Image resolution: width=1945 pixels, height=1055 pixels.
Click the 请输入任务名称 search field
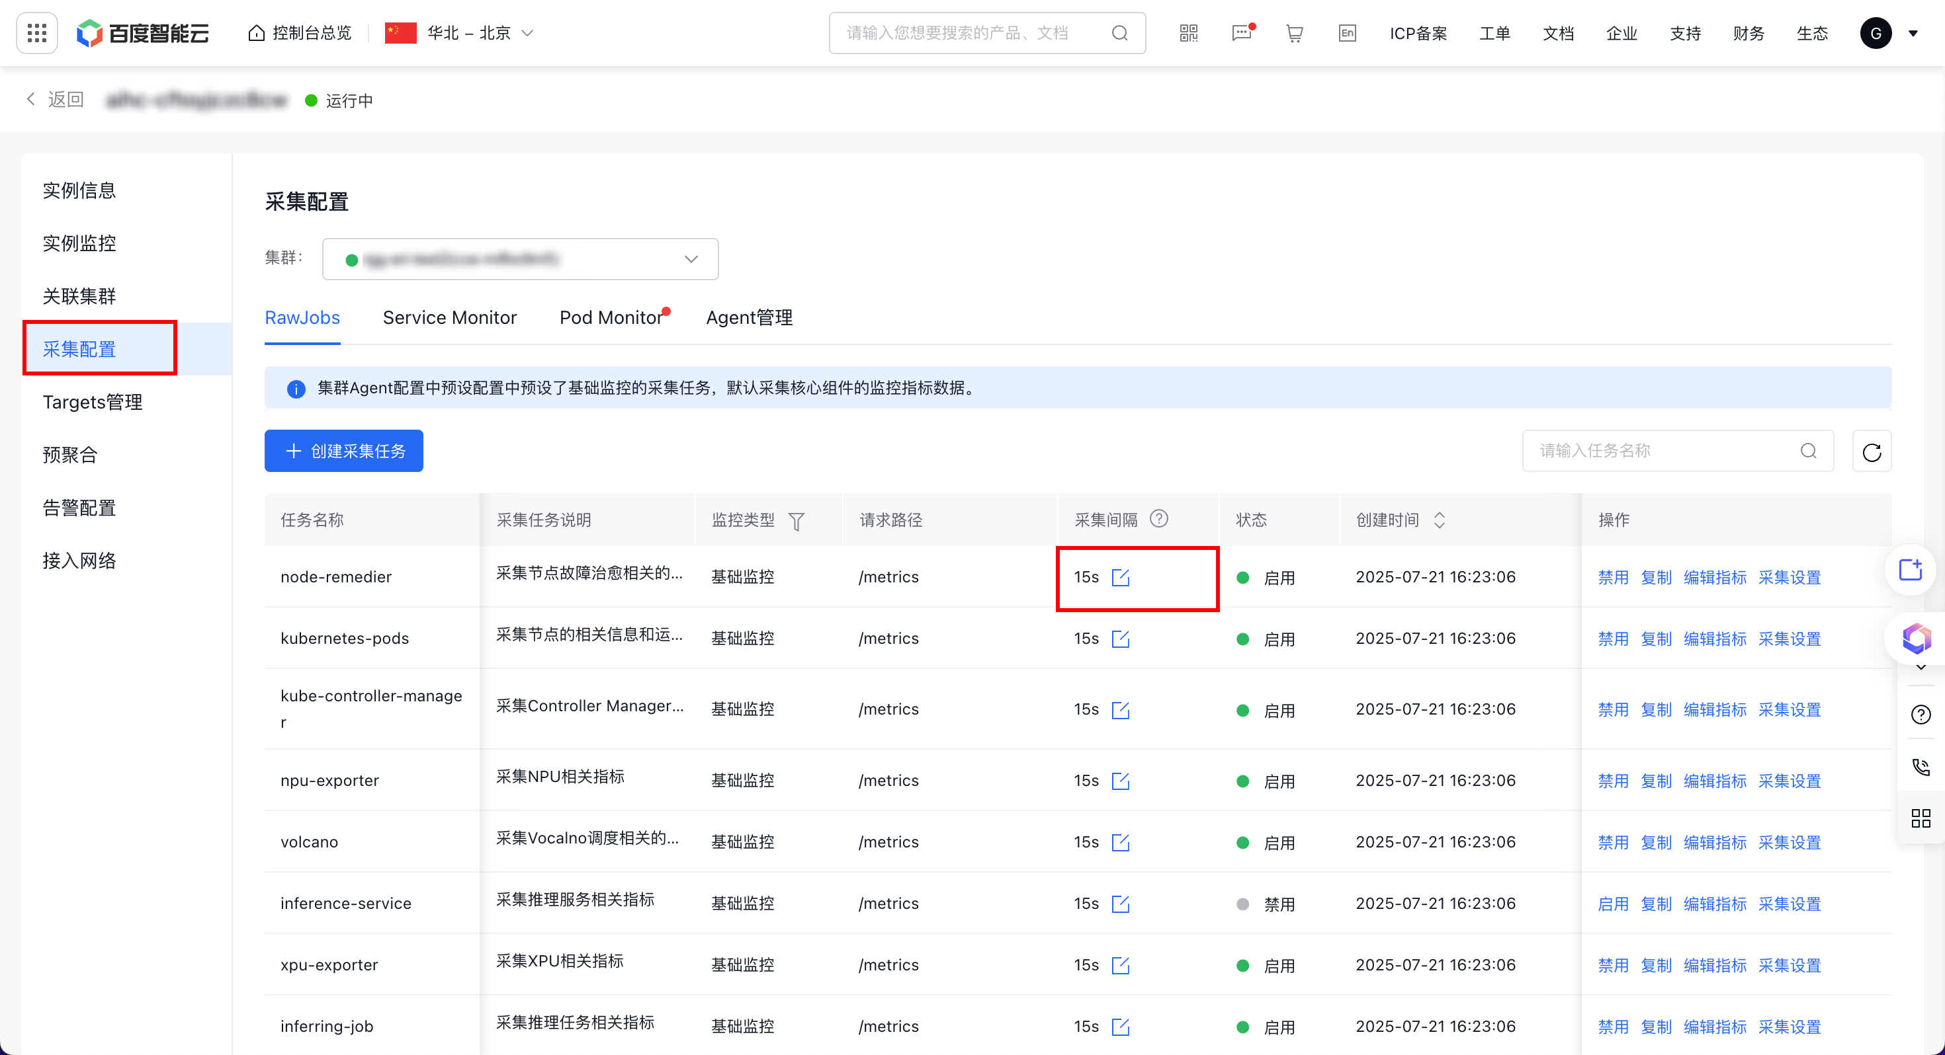[x=1678, y=451]
